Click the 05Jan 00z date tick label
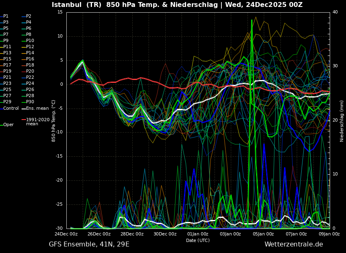 (263, 234)
